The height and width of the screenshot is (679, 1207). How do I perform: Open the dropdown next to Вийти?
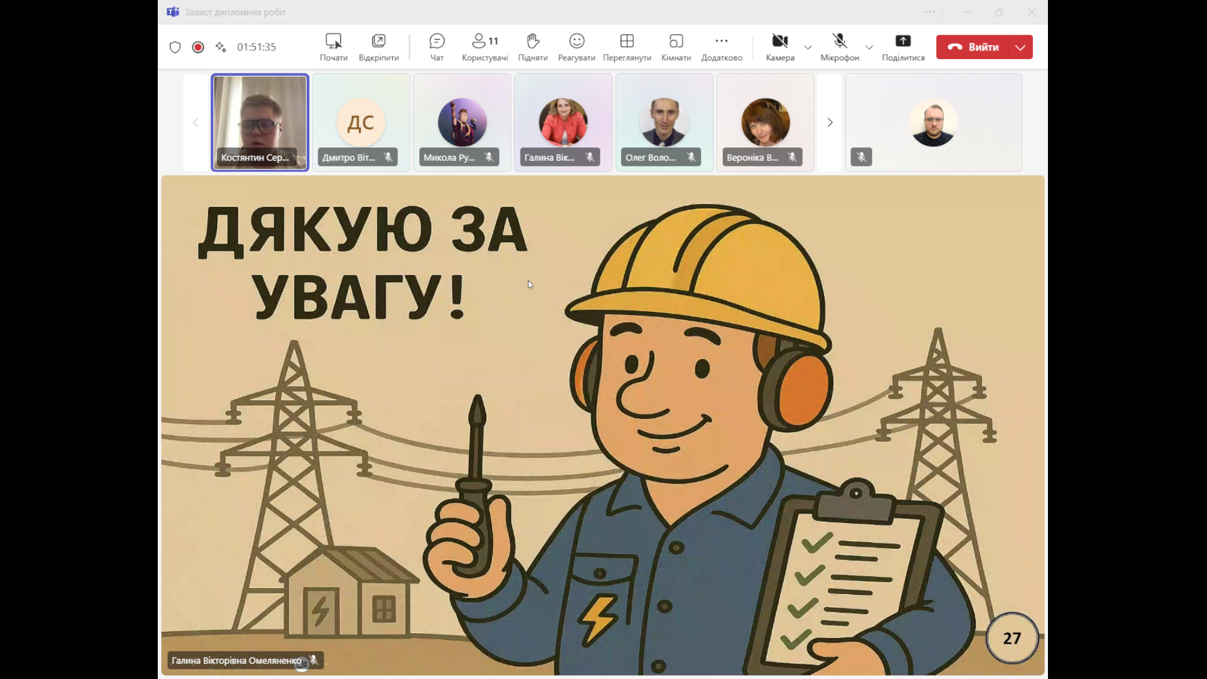(x=1020, y=47)
